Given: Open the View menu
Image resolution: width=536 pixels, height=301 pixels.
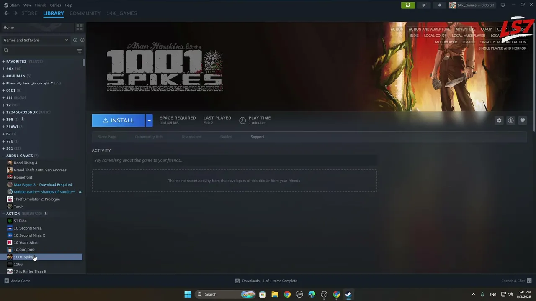Looking at the screenshot, I should tap(27, 5).
